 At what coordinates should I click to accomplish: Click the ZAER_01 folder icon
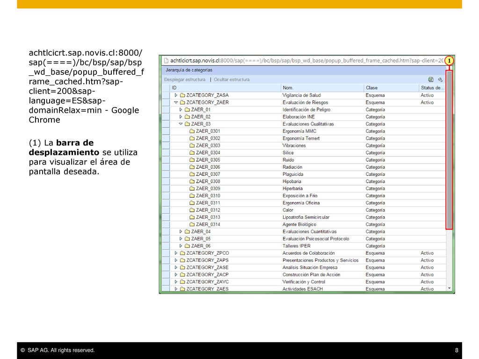[x=187, y=109]
